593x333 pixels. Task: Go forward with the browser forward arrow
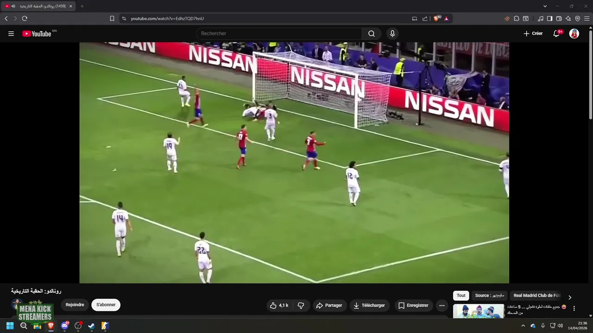15,18
